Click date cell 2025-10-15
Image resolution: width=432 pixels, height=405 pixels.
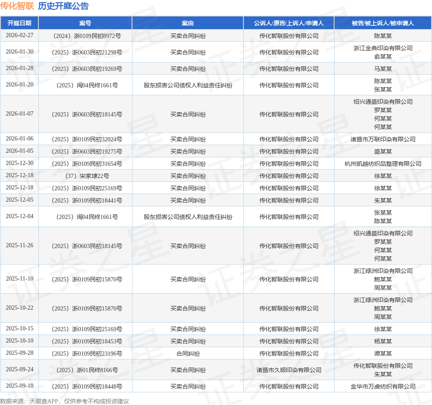pyautogui.click(x=19, y=328)
